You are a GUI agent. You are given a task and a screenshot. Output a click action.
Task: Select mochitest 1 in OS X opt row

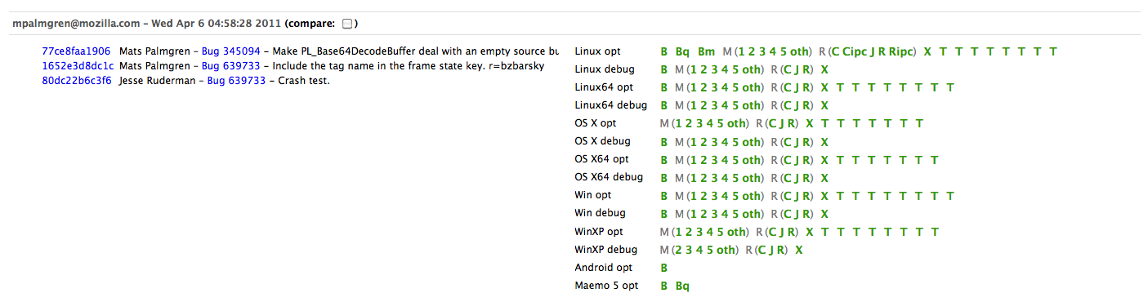pyautogui.click(x=677, y=124)
